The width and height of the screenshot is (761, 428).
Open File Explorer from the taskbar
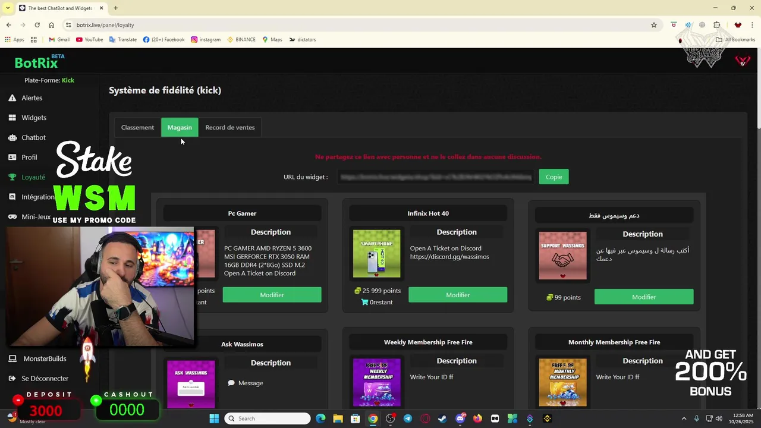tap(338, 418)
